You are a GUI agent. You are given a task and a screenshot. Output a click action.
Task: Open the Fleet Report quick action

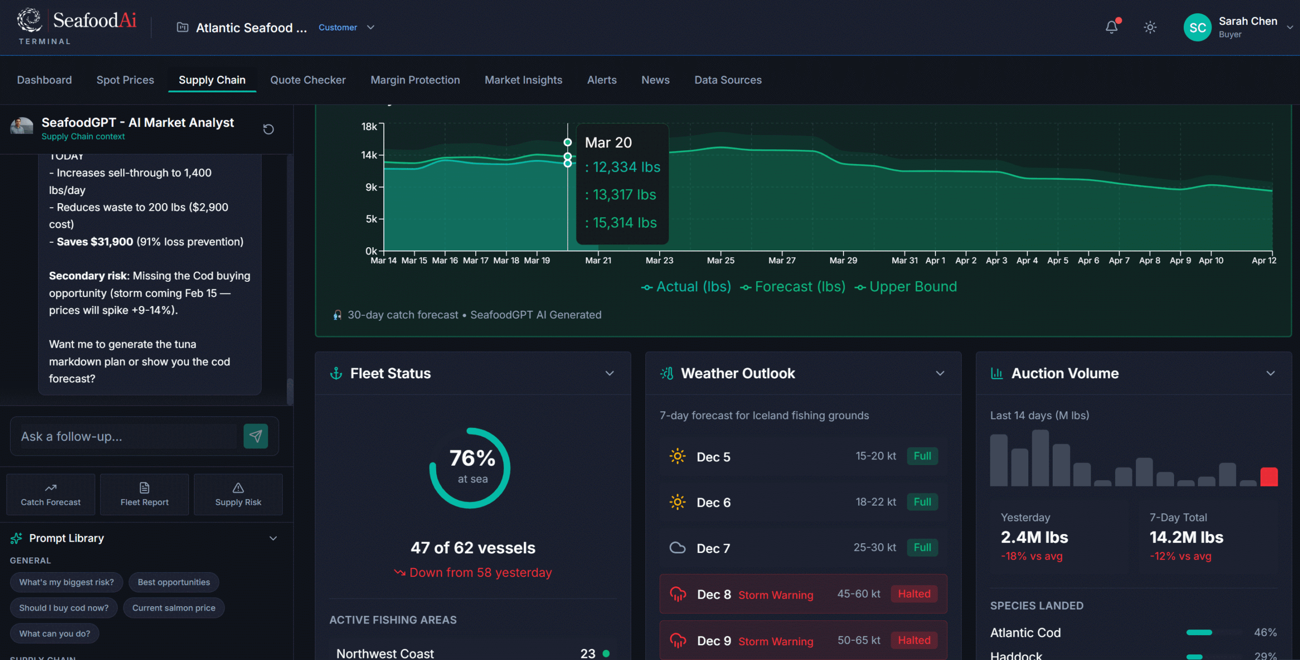click(x=144, y=494)
